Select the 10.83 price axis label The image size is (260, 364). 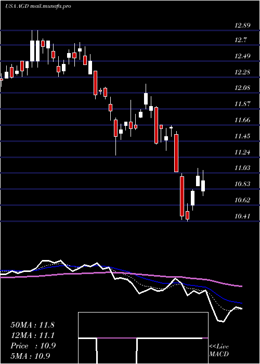[242, 184]
